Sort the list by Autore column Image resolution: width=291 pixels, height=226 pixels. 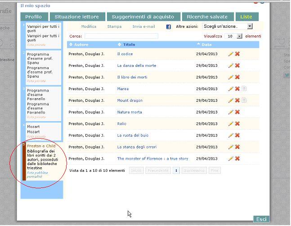(81, 45)
